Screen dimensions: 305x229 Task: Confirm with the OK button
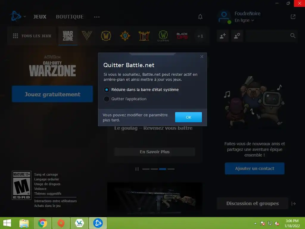coord(188,117)
